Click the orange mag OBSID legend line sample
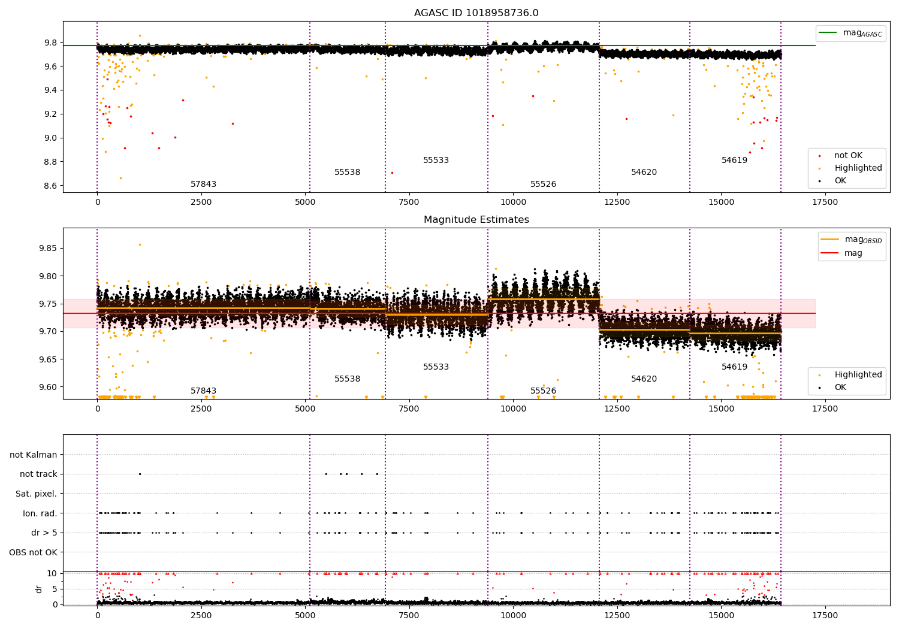899x629 pixels. coord(829,239)
